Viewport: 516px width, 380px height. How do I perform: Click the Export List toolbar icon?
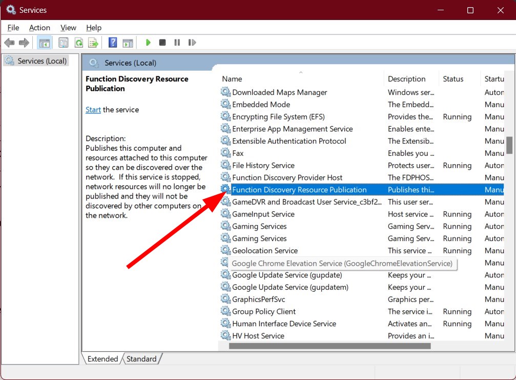point(93,43)
